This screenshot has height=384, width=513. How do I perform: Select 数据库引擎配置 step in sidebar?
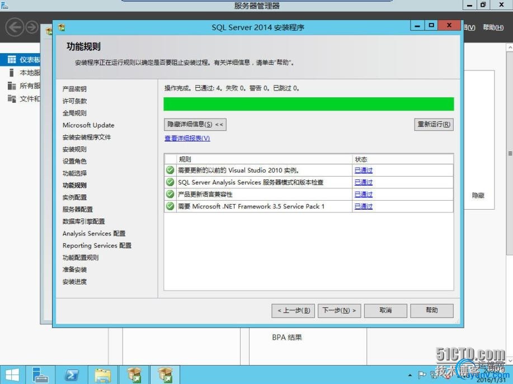[x=84, y=221]
